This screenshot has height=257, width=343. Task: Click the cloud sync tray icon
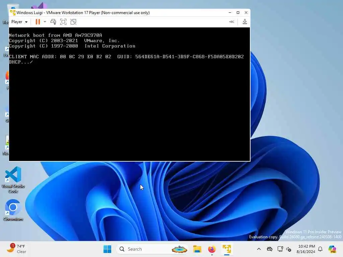pos(270,249)
